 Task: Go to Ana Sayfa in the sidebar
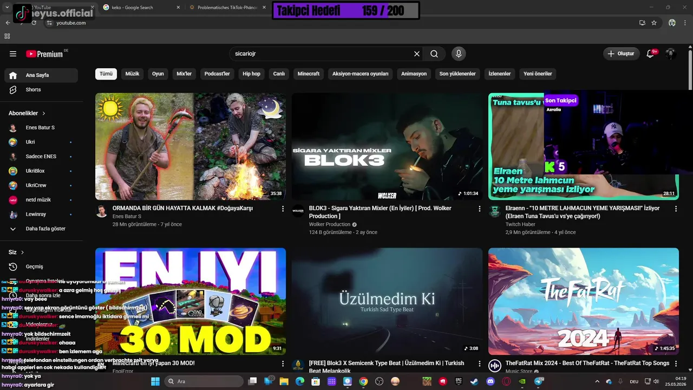point(41,75)
